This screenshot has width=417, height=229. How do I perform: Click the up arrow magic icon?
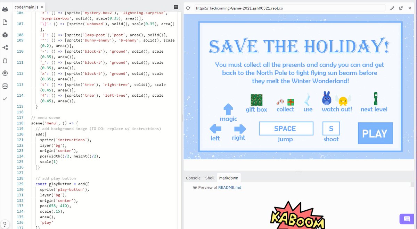[228, 109]
